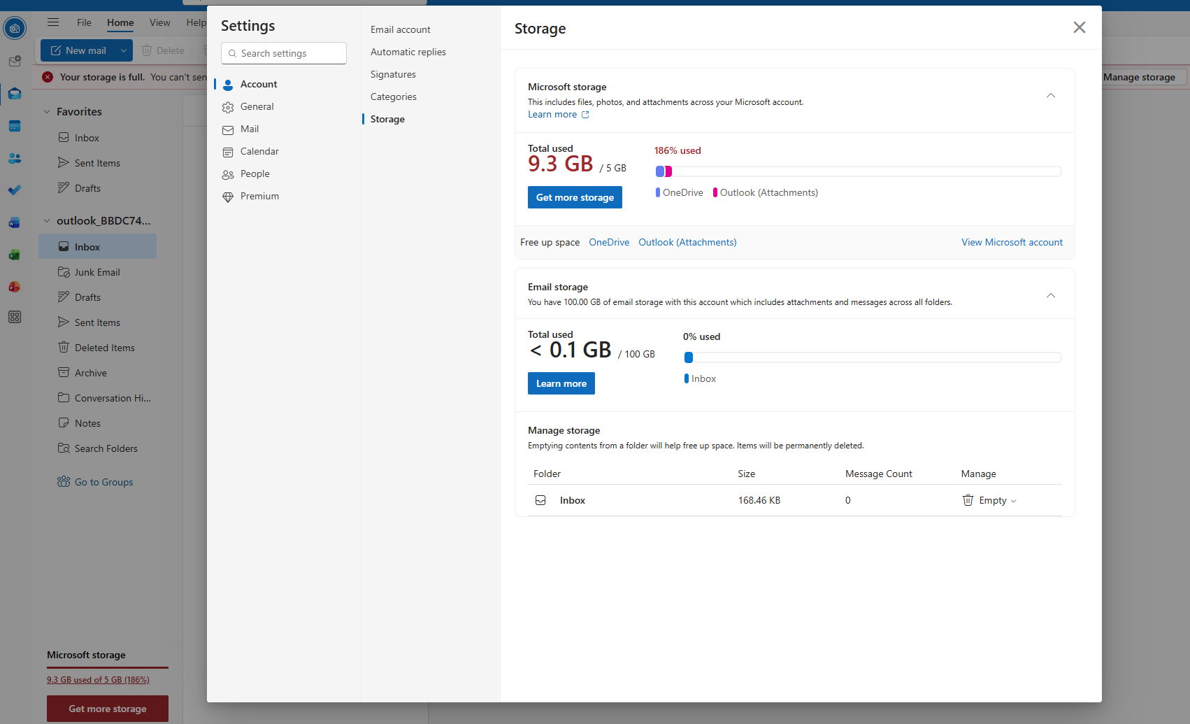The width and height of the screenshot is (1190, 724).
Task: Click the red Get more storage sidebar button
Action: [108, 709]
